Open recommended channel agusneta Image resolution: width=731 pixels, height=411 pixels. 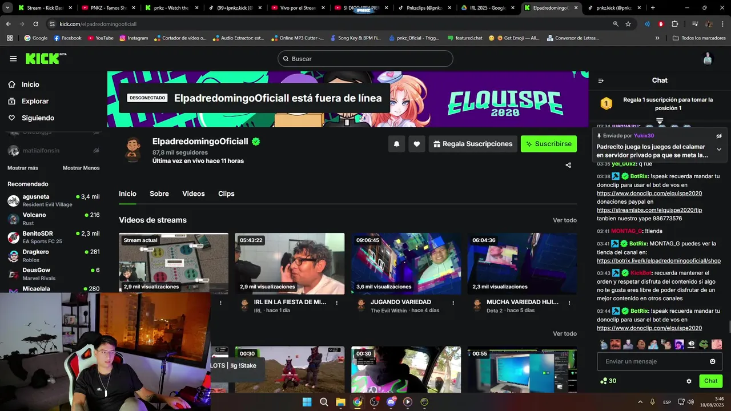53,200
